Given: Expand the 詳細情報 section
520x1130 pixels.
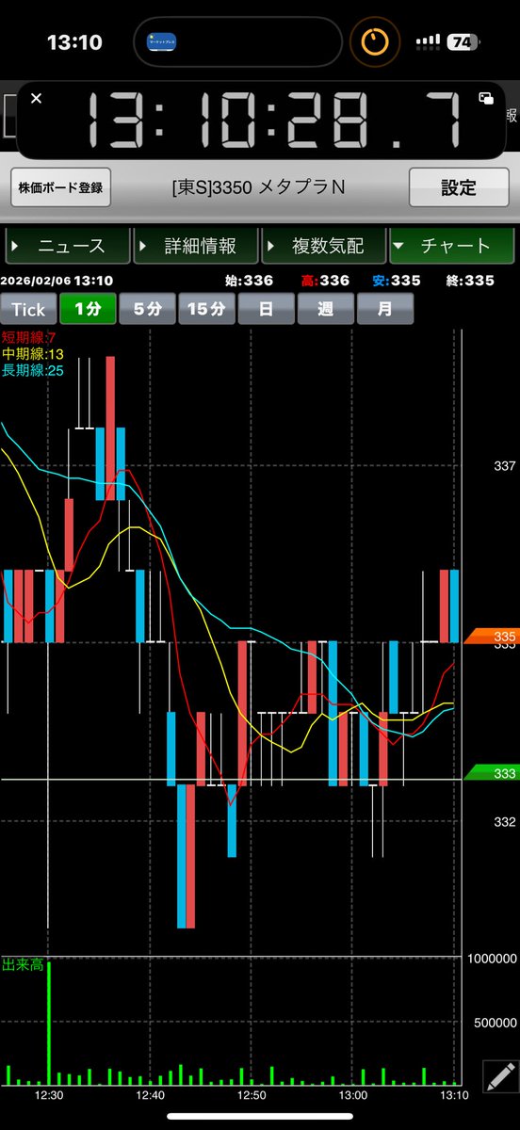Looking at the screenshot, I should [x=196, y=246].
